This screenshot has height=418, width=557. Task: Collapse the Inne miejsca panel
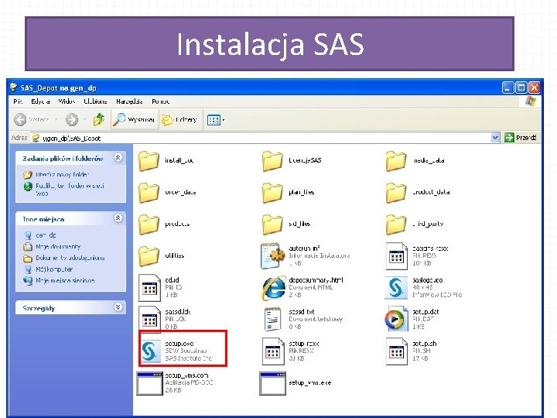tap(118, 218)
